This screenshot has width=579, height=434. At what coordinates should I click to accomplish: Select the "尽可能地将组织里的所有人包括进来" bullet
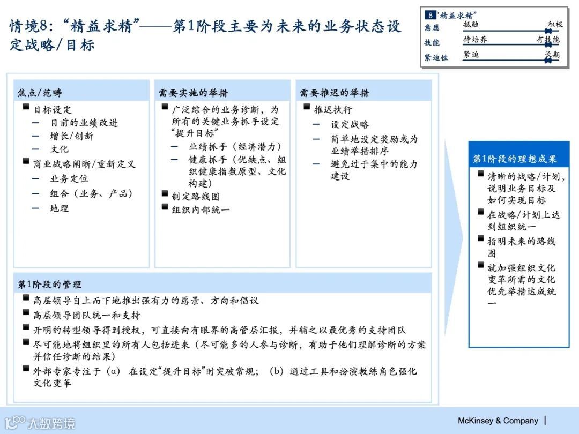(229, 350)
